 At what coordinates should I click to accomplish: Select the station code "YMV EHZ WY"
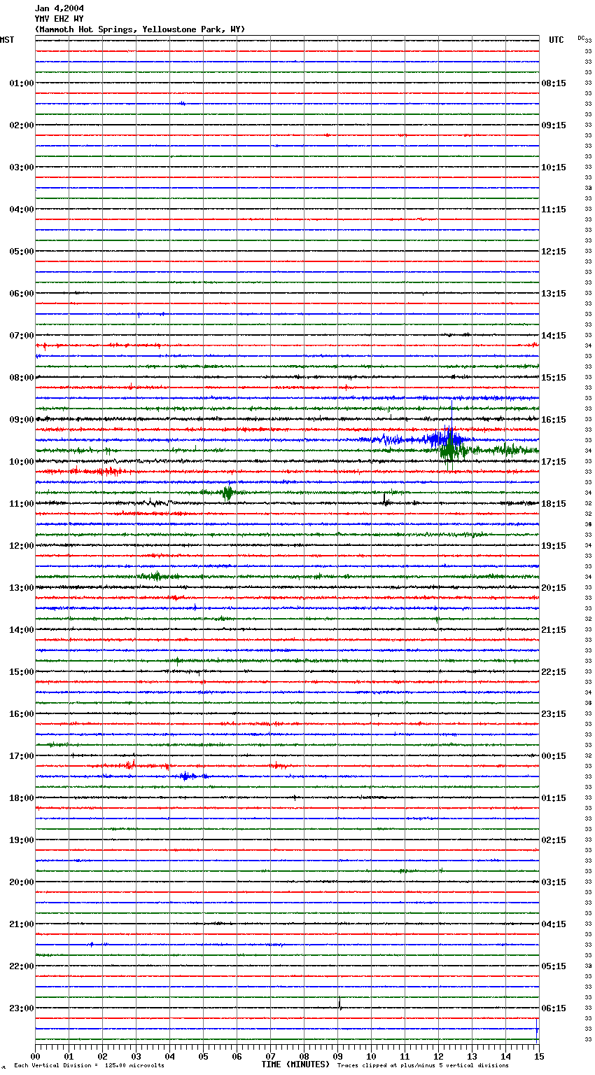click(59, 19)
